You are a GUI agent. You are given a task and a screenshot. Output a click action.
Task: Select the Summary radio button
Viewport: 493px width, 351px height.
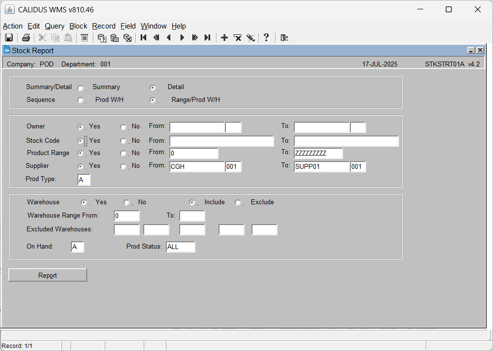point(81,88)
